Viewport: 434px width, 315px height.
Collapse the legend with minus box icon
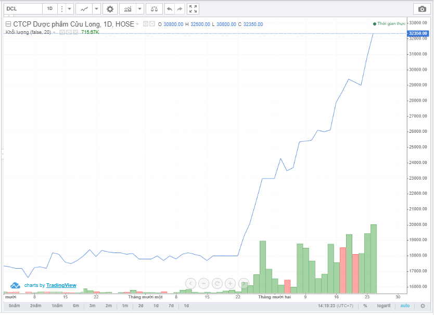pyautogui.click(x=8, y=24)
